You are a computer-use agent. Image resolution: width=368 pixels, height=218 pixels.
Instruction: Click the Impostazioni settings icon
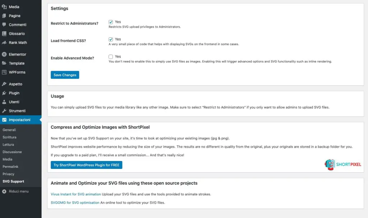(x=4, y=120)
